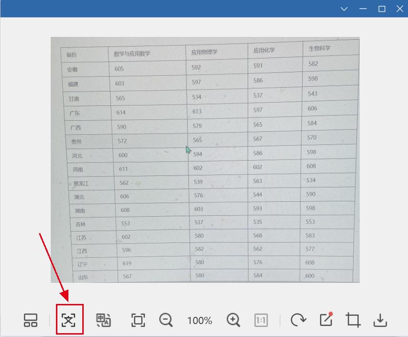Open the image annotation editor

pos(326,320)
